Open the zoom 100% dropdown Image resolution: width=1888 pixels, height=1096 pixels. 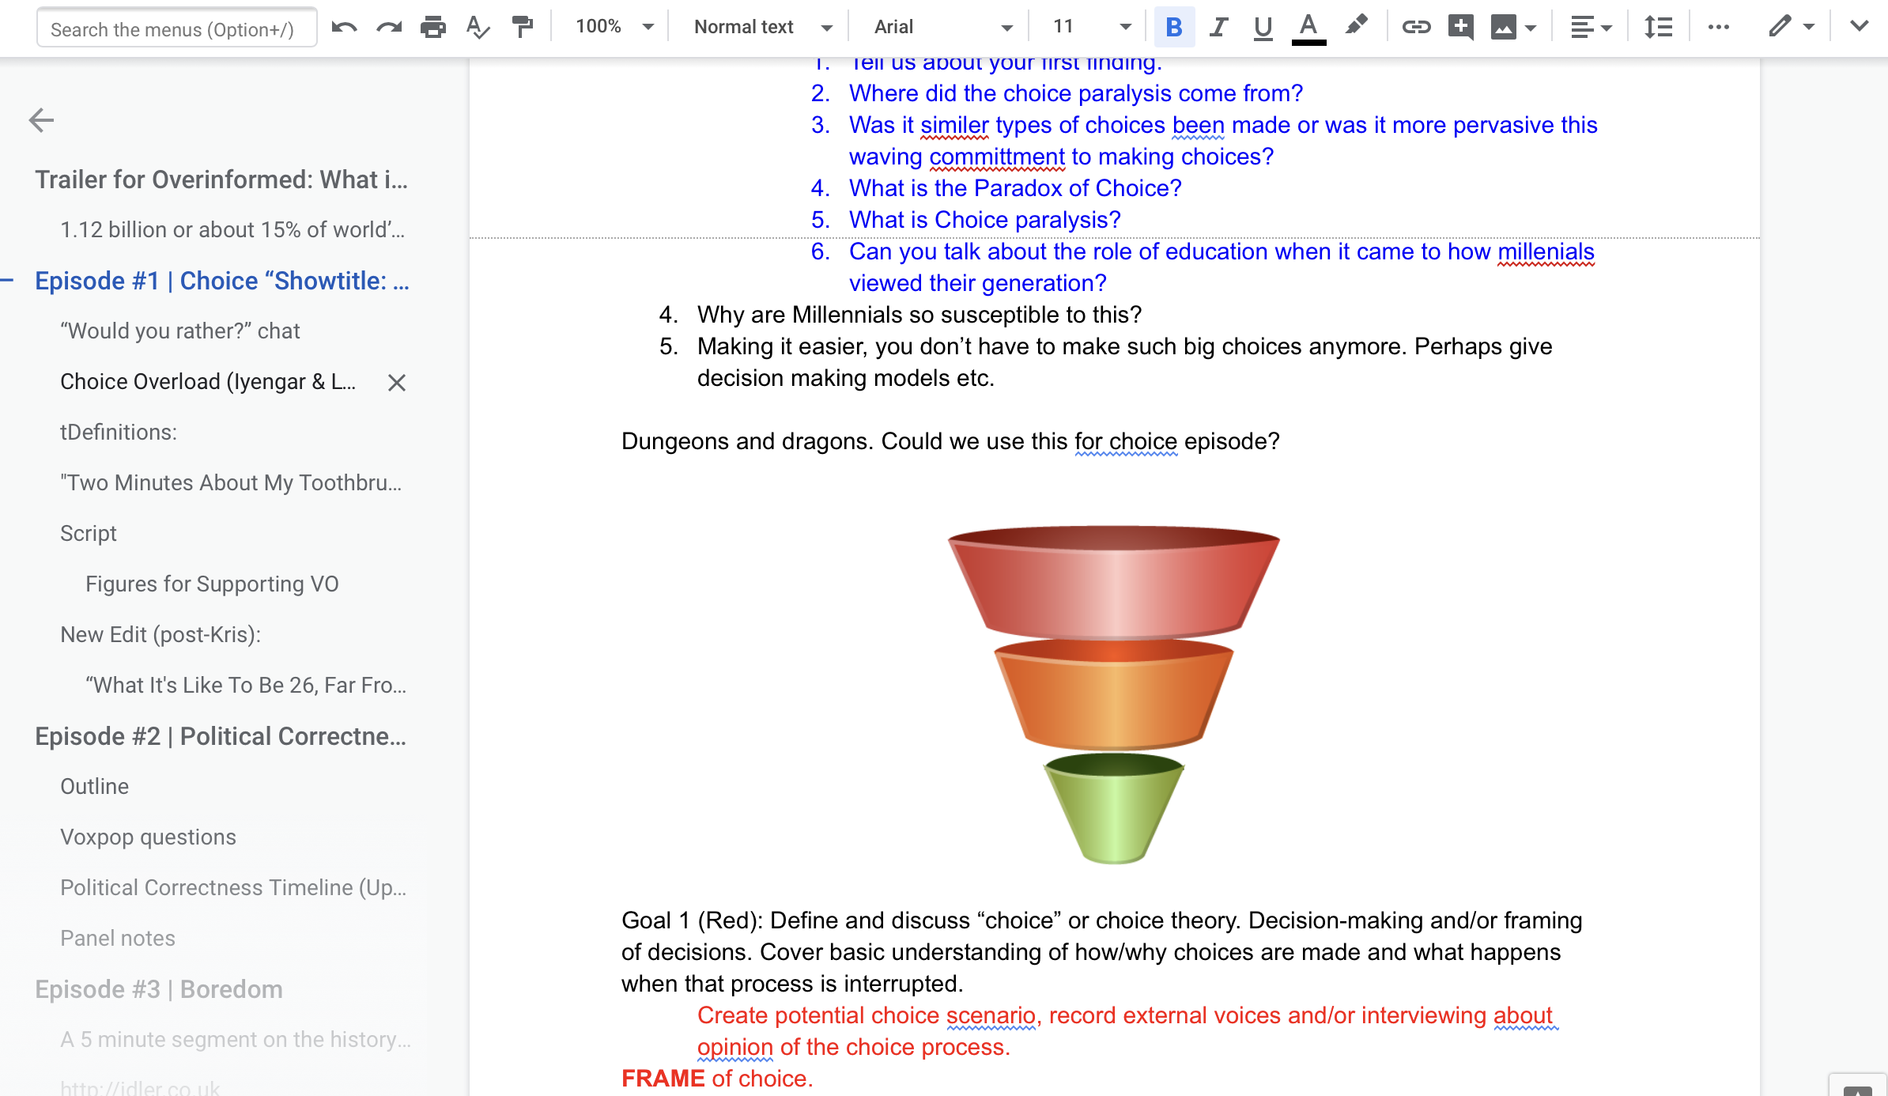coord(615,27)
